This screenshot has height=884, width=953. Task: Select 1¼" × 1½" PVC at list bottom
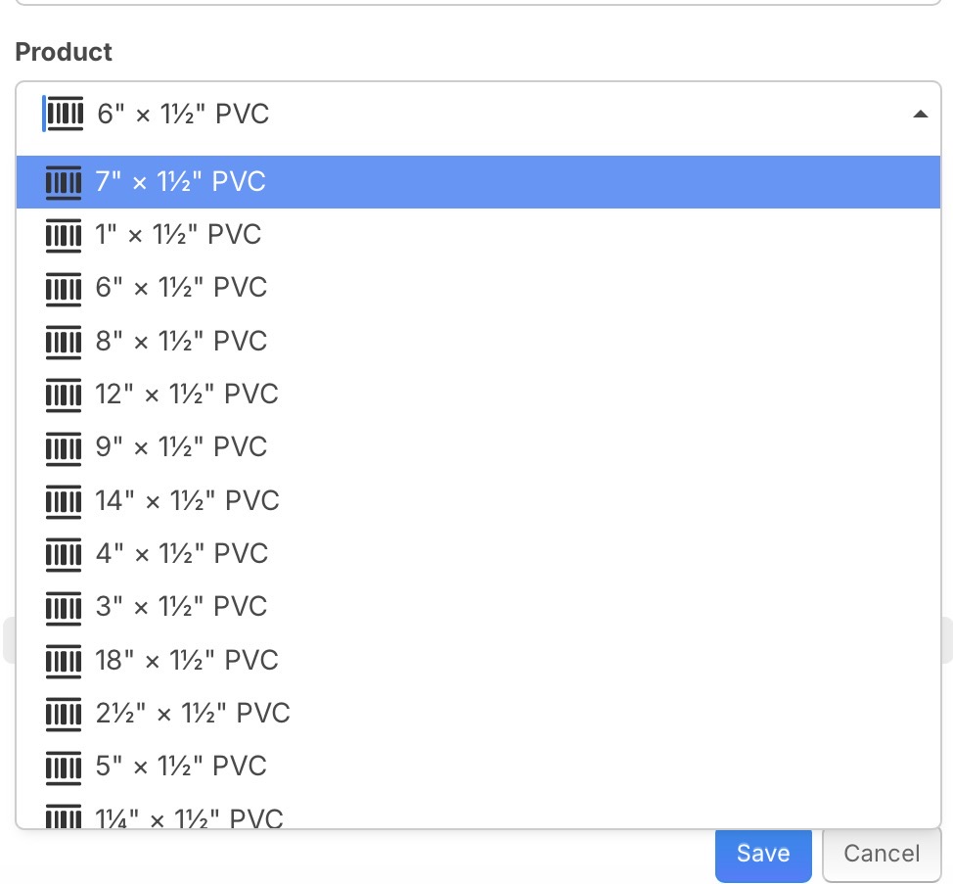click(189, 817)
